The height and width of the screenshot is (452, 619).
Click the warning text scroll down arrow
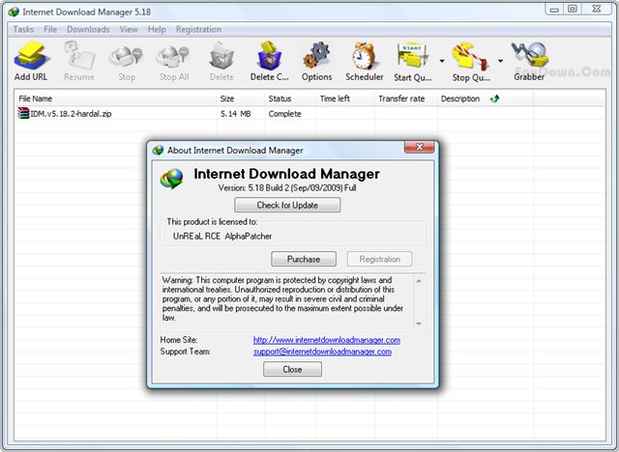pyautogui.click(x=419, y=324)
